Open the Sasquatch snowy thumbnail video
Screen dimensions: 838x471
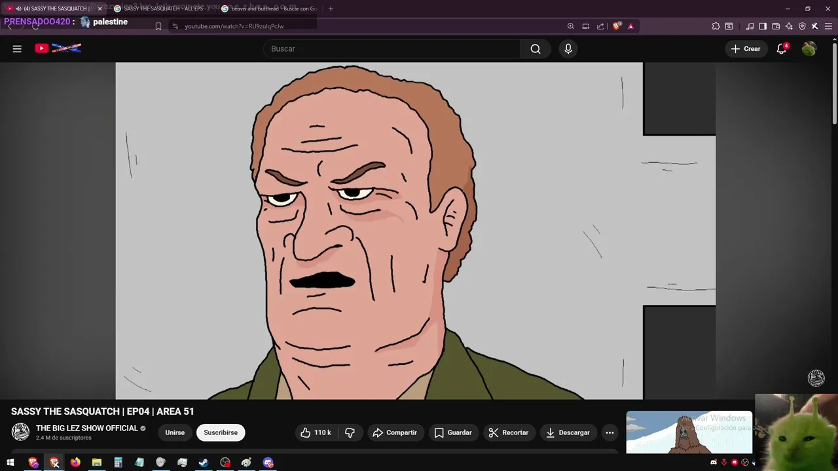click(x=689, y=432)
